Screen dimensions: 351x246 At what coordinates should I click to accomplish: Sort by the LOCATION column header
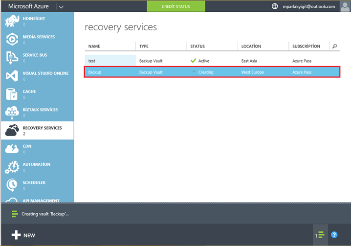[251, 46]
